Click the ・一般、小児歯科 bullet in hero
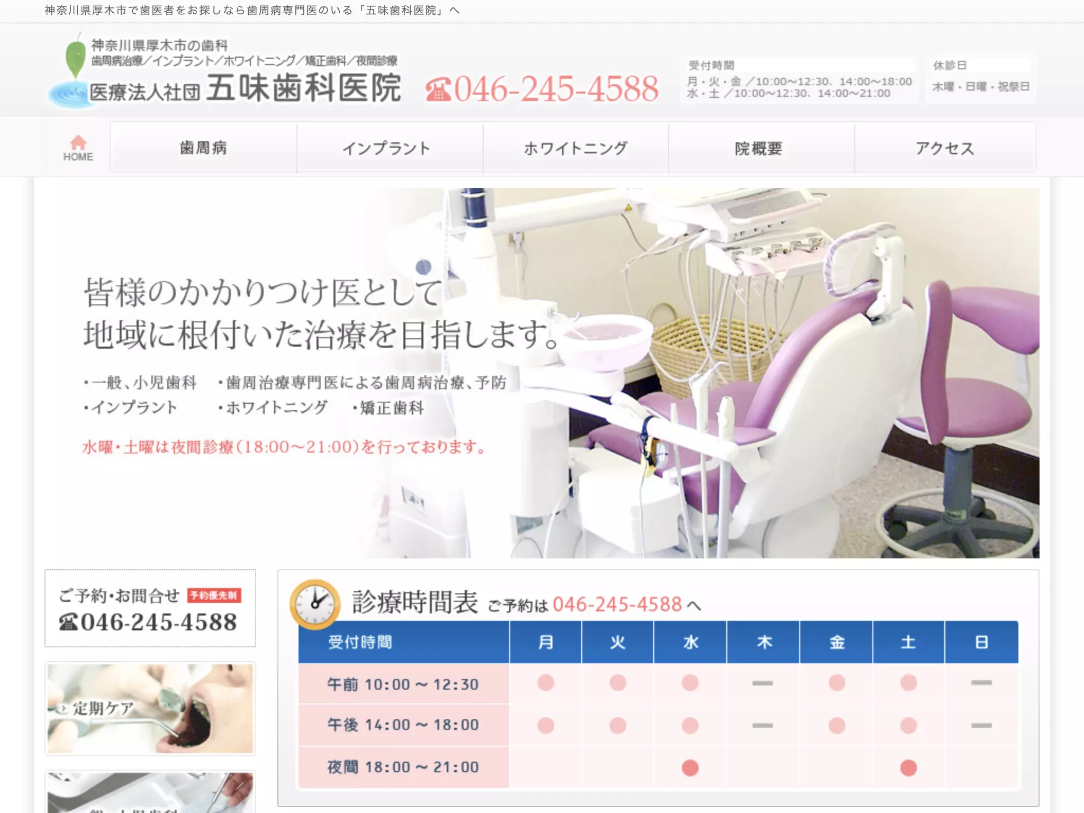This screenshot has width=1084, height=813. 140,382
